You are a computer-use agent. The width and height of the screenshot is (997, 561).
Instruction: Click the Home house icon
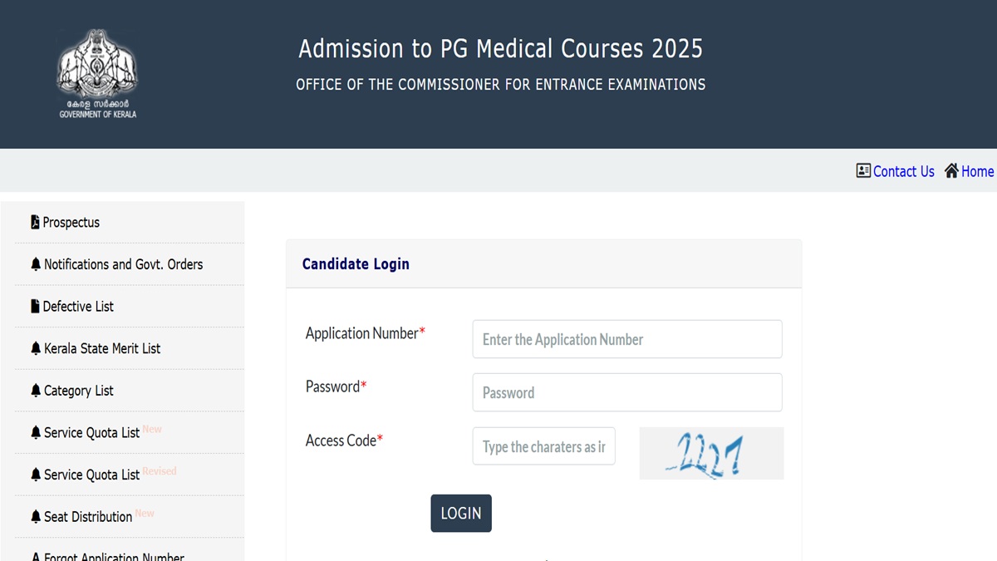[x=954, y=170]
